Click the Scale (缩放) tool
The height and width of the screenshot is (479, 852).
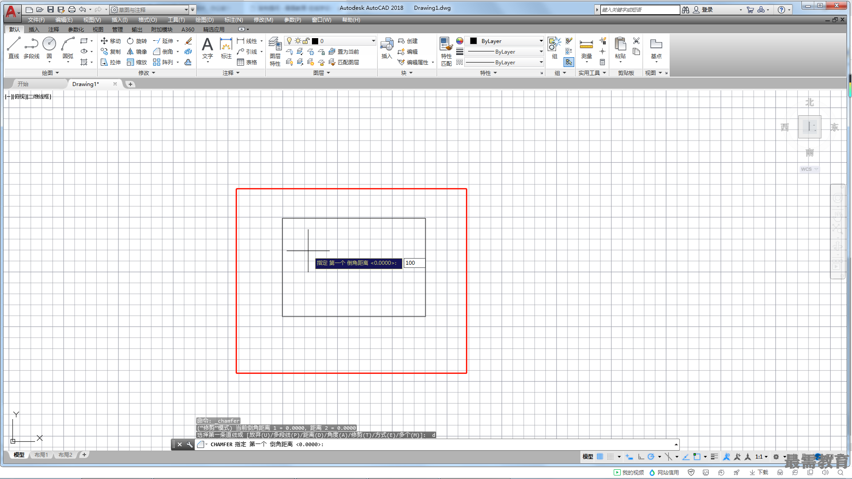point(137,62)
